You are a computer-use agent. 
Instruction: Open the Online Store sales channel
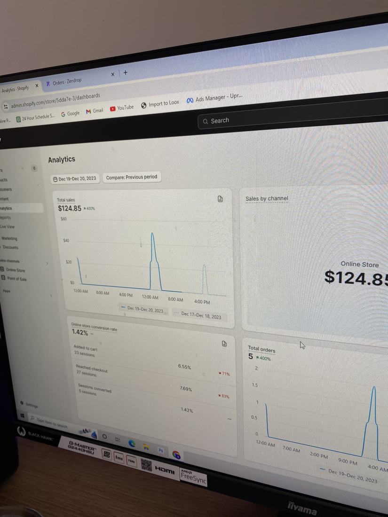pos(13,270)
